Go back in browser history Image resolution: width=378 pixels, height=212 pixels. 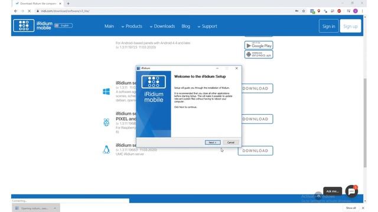coord(16,11)
